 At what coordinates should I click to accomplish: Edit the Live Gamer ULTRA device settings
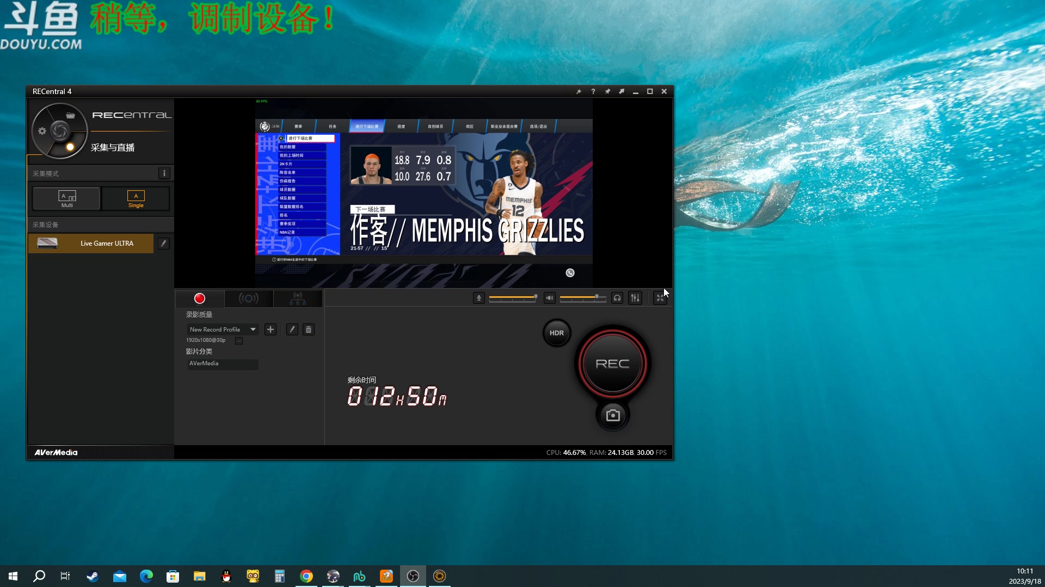(x=163, y=243)
